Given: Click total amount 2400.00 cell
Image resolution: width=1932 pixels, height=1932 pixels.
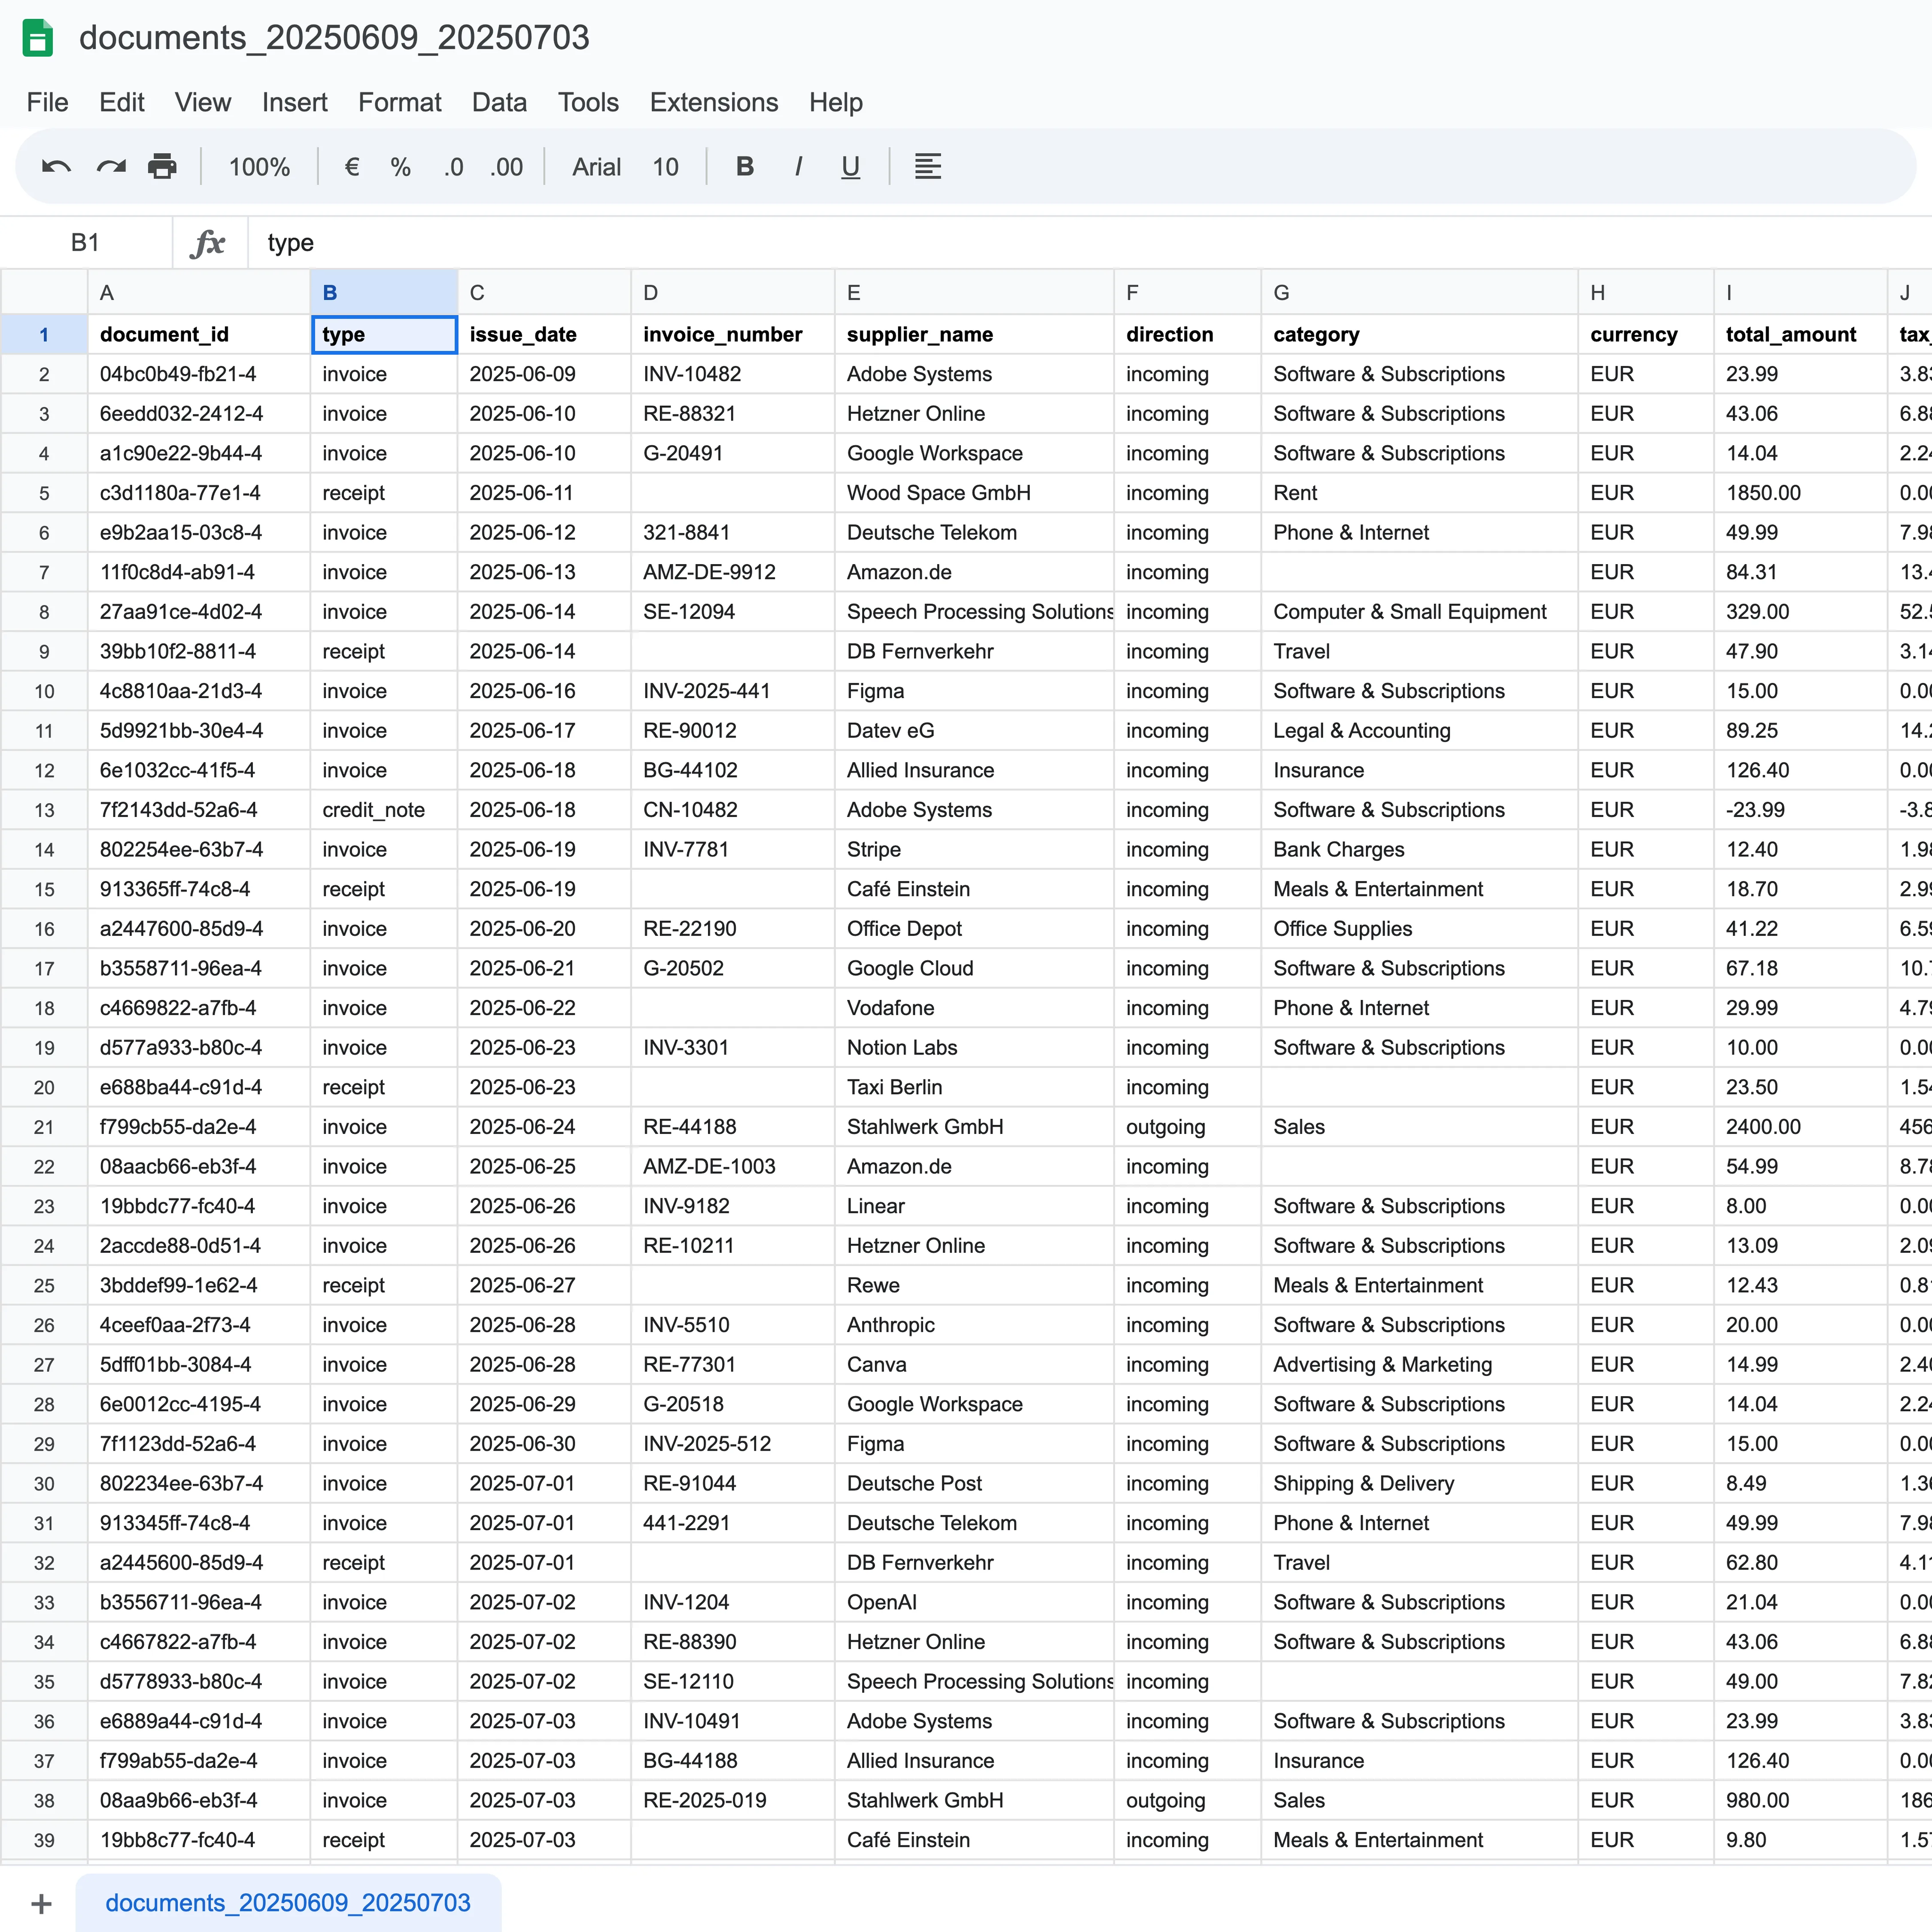Looking at the screenshot, I should [1800, 1127].
